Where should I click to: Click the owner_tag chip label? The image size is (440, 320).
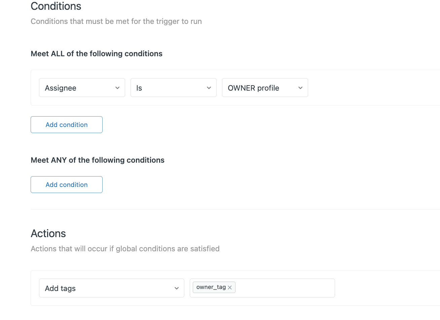tap(211, 287)
